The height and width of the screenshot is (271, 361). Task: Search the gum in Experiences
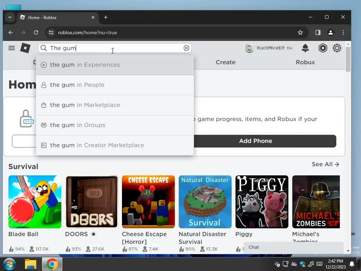point(115,65)
